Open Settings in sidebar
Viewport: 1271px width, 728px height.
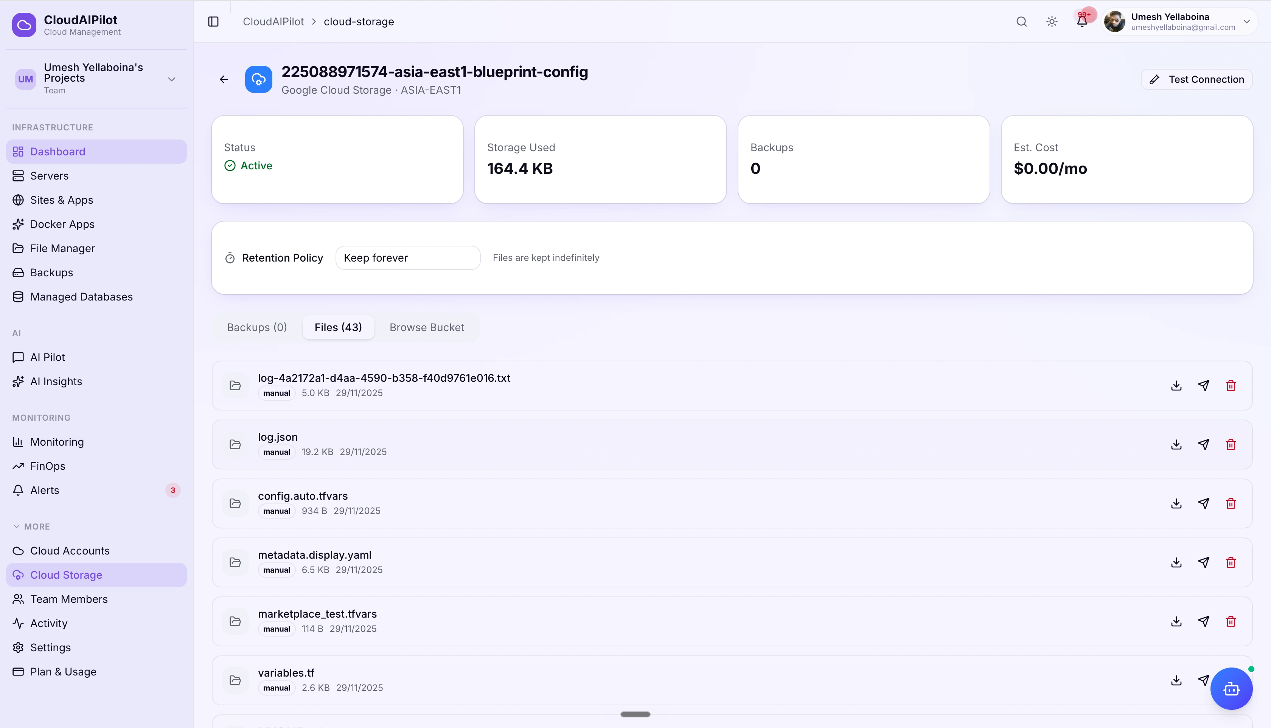pyautogui.click(x=96, y=647)
